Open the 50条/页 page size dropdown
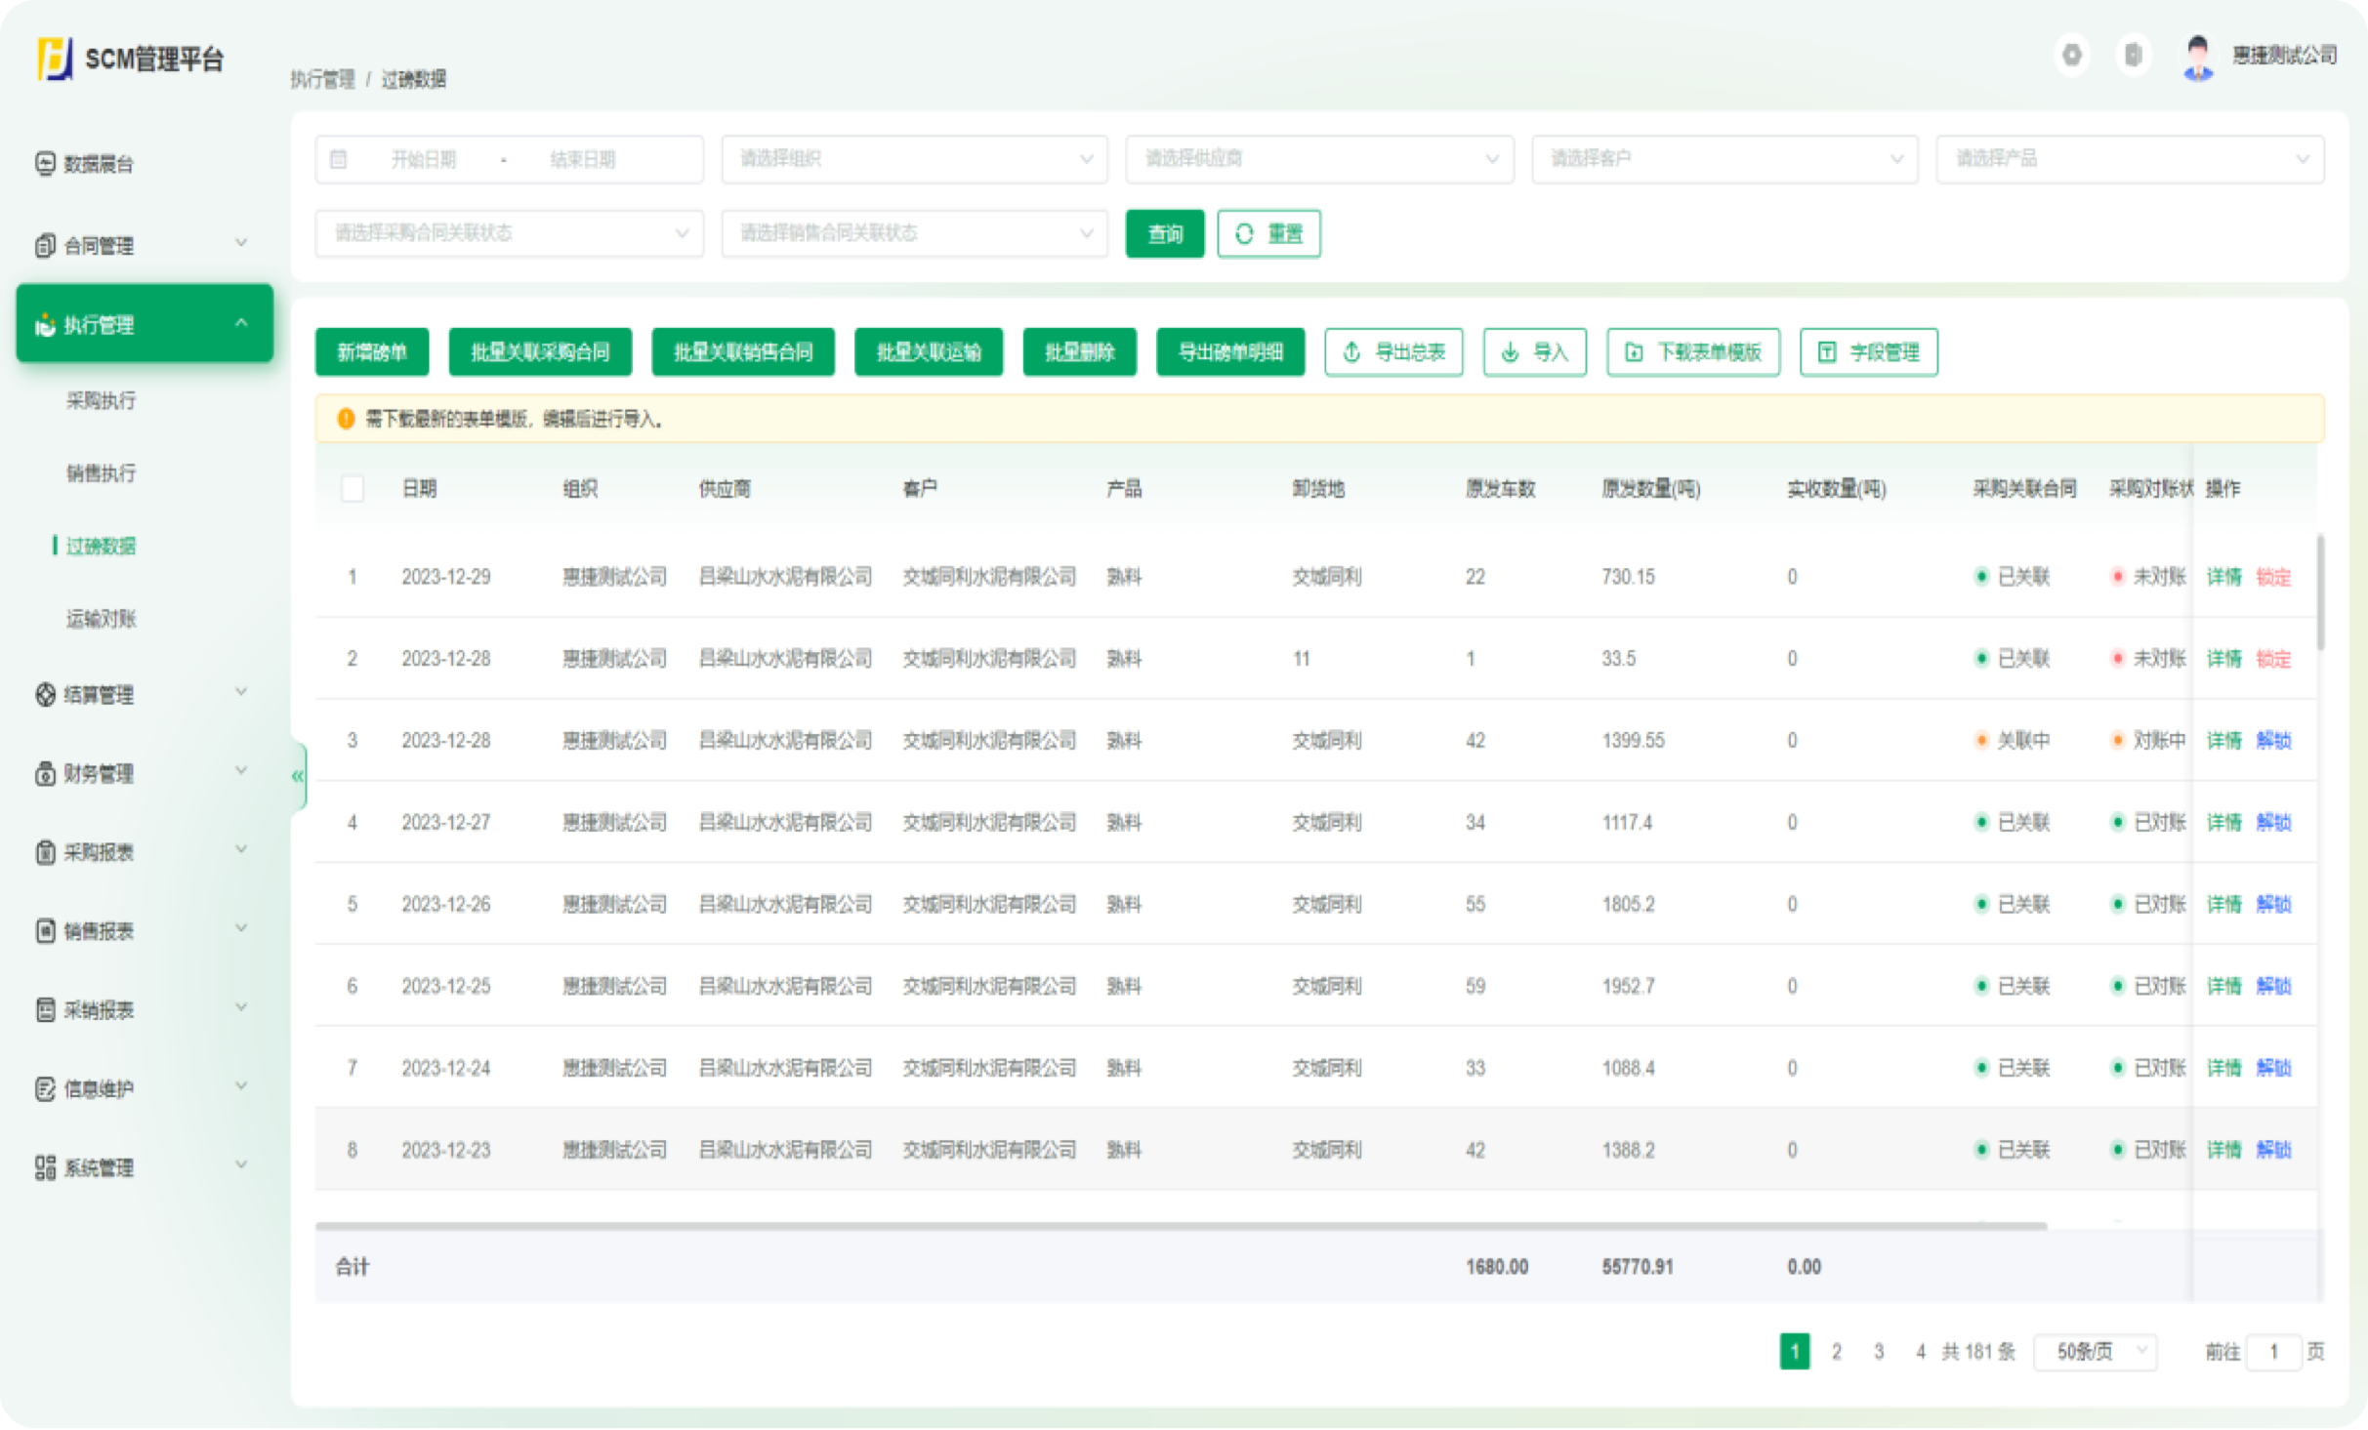The image size is (2368, 1430). [2096, 1352]
